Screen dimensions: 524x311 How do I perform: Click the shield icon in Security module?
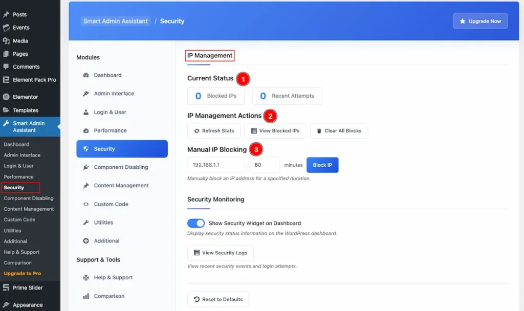(86, 149)
